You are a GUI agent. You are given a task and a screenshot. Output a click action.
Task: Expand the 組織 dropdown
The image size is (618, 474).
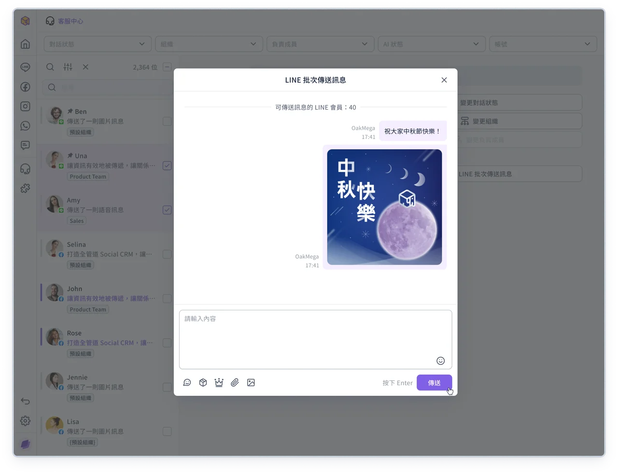(209, 44)
